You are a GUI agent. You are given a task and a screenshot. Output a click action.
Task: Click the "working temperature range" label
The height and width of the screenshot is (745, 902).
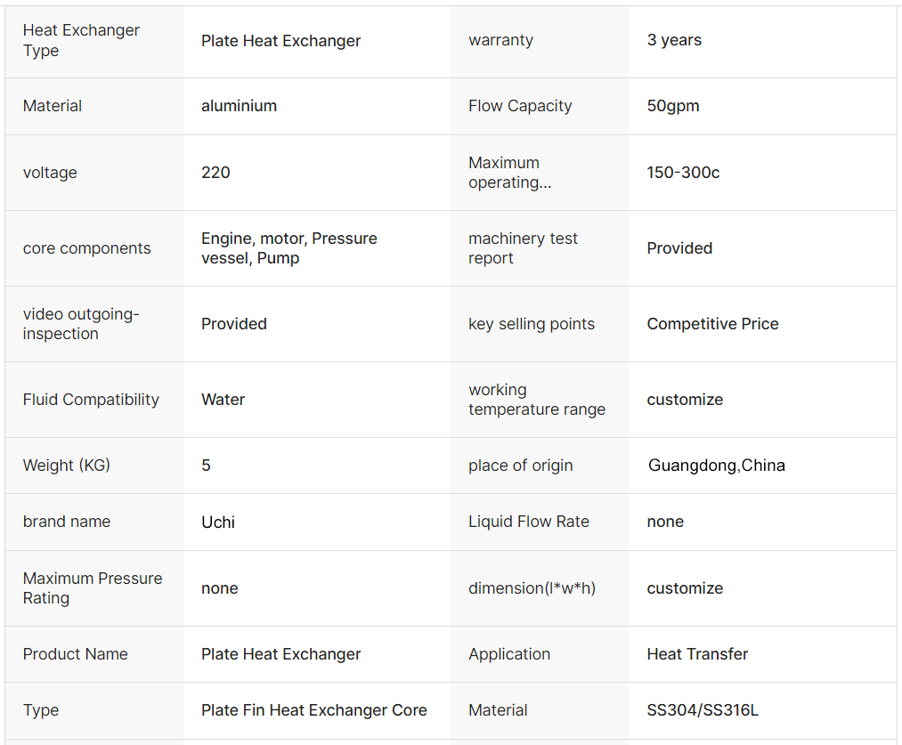click(x=536, y=400)
